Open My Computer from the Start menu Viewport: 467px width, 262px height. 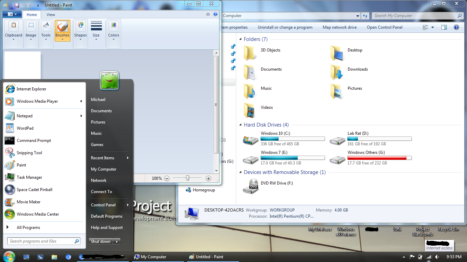pos(104,169)
